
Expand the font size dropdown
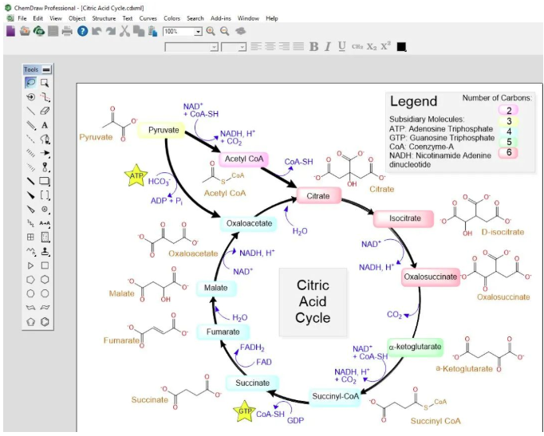click(x=242, y=47)
